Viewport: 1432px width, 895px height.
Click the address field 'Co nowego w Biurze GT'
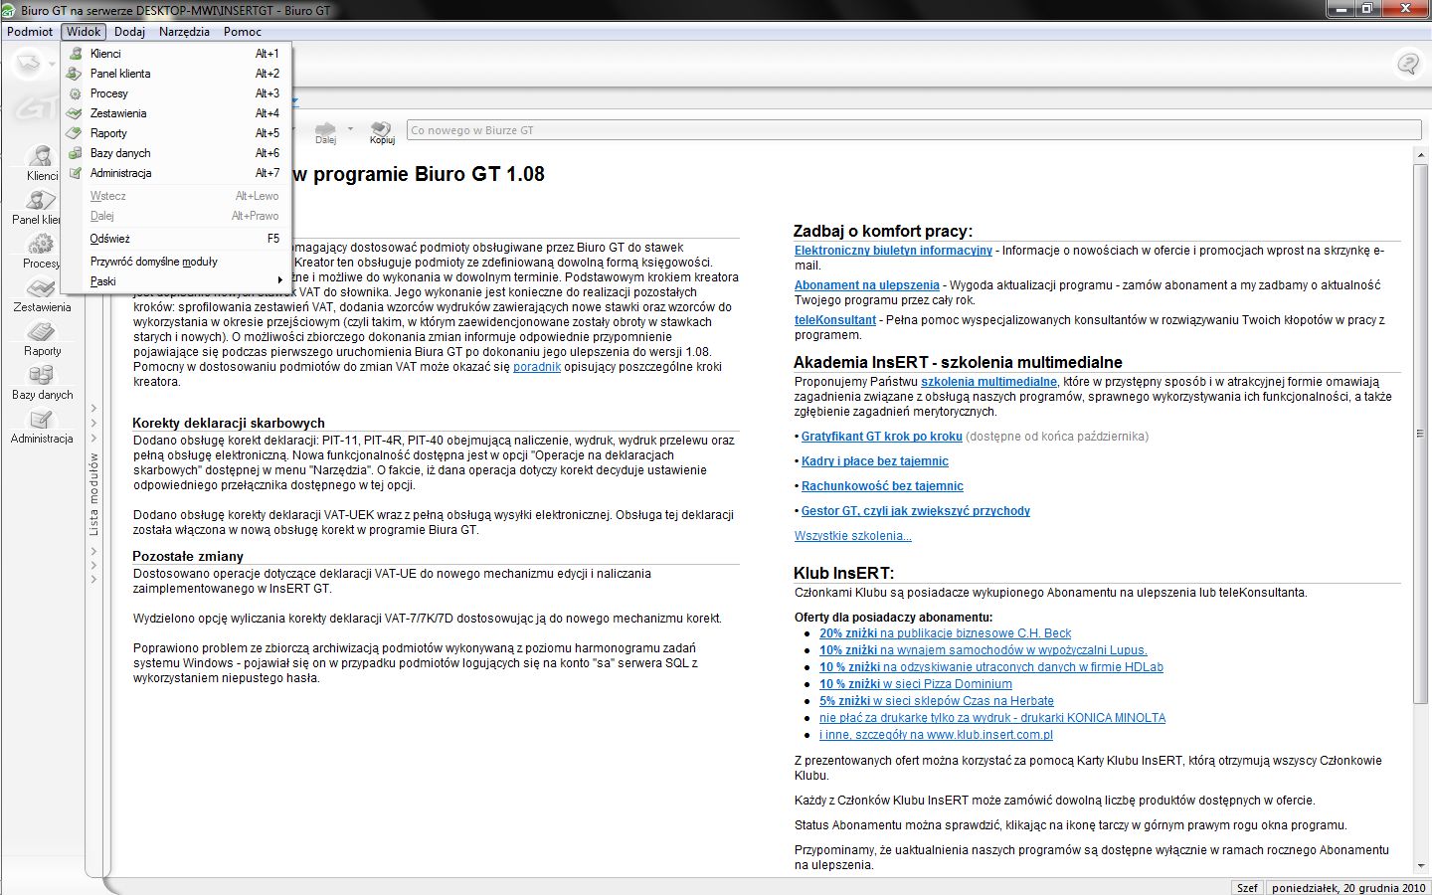pos(914,130)
